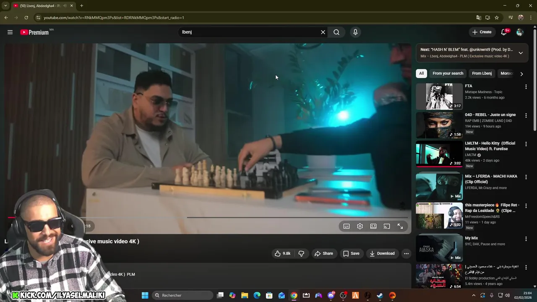The height and width of the screenshot is (302, 537).
Task: Close the Lbenj YouTube tab
Action: (x=72, y=5)
